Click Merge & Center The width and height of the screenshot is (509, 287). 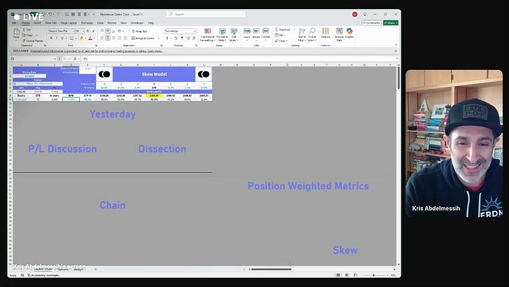point(143,38)
